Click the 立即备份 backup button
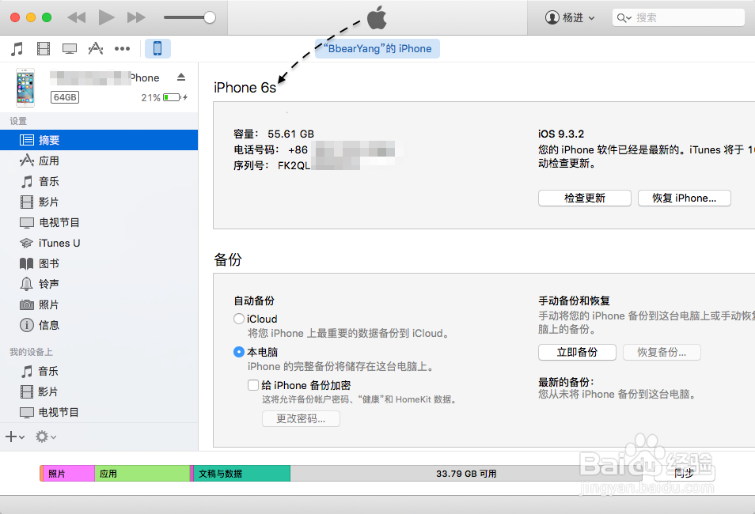The height and width of the screenshot is (514, 755). 577,352
